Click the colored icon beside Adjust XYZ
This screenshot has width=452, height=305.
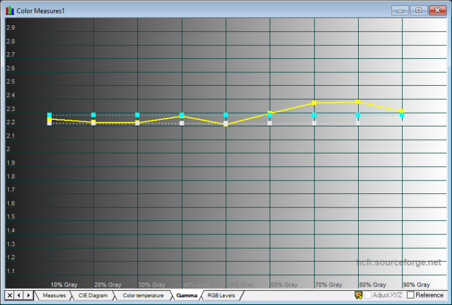pos(359,295)
